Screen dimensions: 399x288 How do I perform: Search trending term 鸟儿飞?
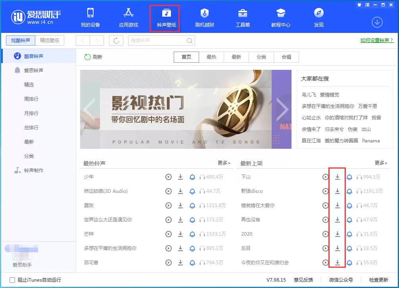coord(309,95)
